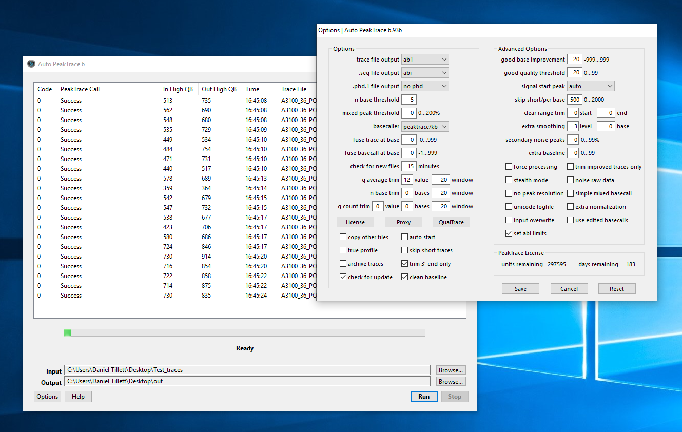Browse for the Output folder

(451, 382)
